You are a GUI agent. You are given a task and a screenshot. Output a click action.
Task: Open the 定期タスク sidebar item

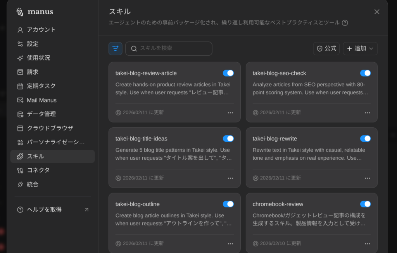pyautogui.click(x=41, y=86)
